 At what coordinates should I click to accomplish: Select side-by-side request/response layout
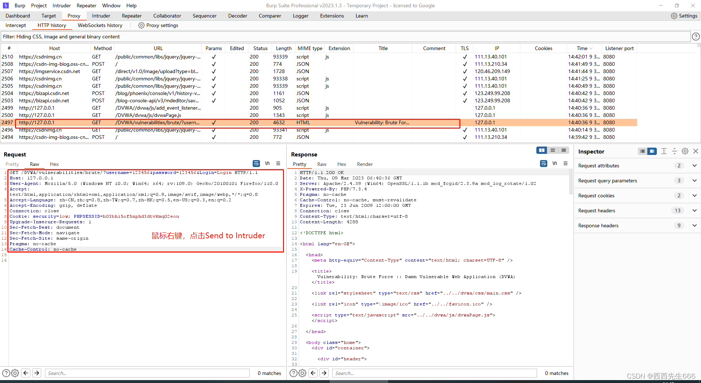542,150
